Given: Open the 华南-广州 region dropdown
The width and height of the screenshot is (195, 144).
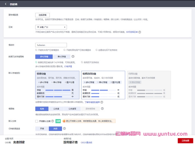Looking at the screenshot, I should point(51,27).
